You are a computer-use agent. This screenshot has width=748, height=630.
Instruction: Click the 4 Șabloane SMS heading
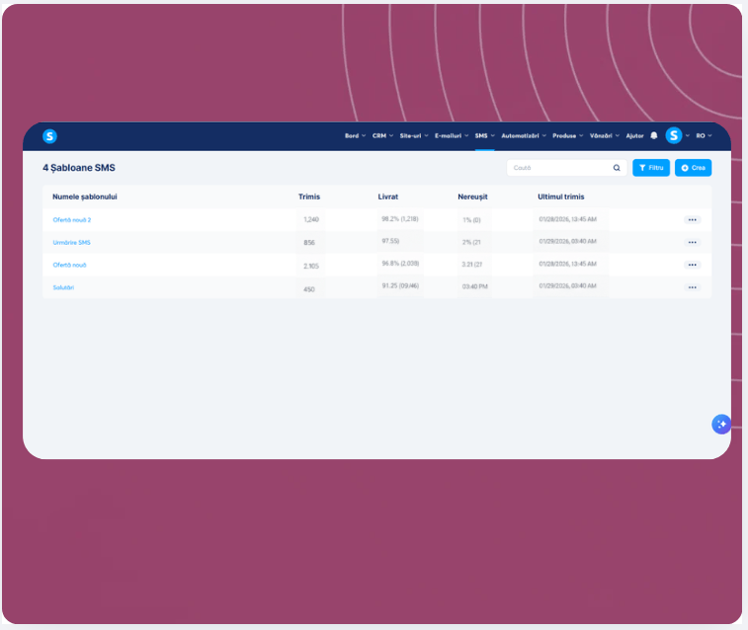tap(79, 168)
